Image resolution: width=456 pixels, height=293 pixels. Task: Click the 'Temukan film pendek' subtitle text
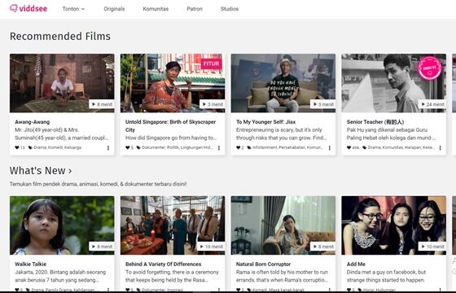pyautogui.click(x=98, y=184)
